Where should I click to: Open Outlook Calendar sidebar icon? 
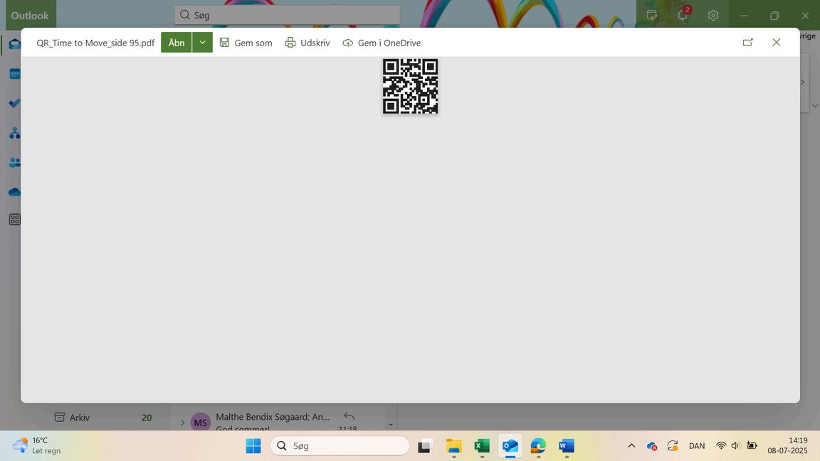(15, 74)
